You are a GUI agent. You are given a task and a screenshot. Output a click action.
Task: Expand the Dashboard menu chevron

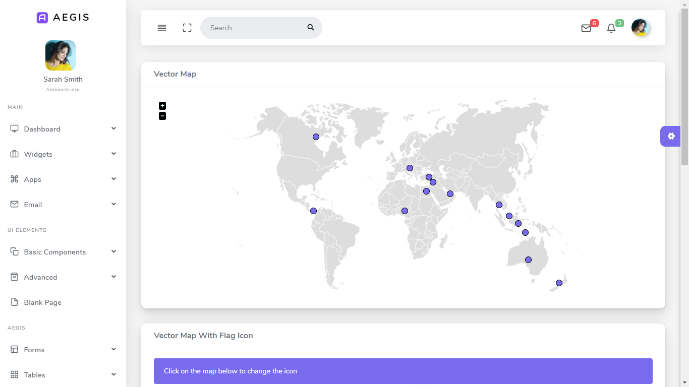point(113,128)
